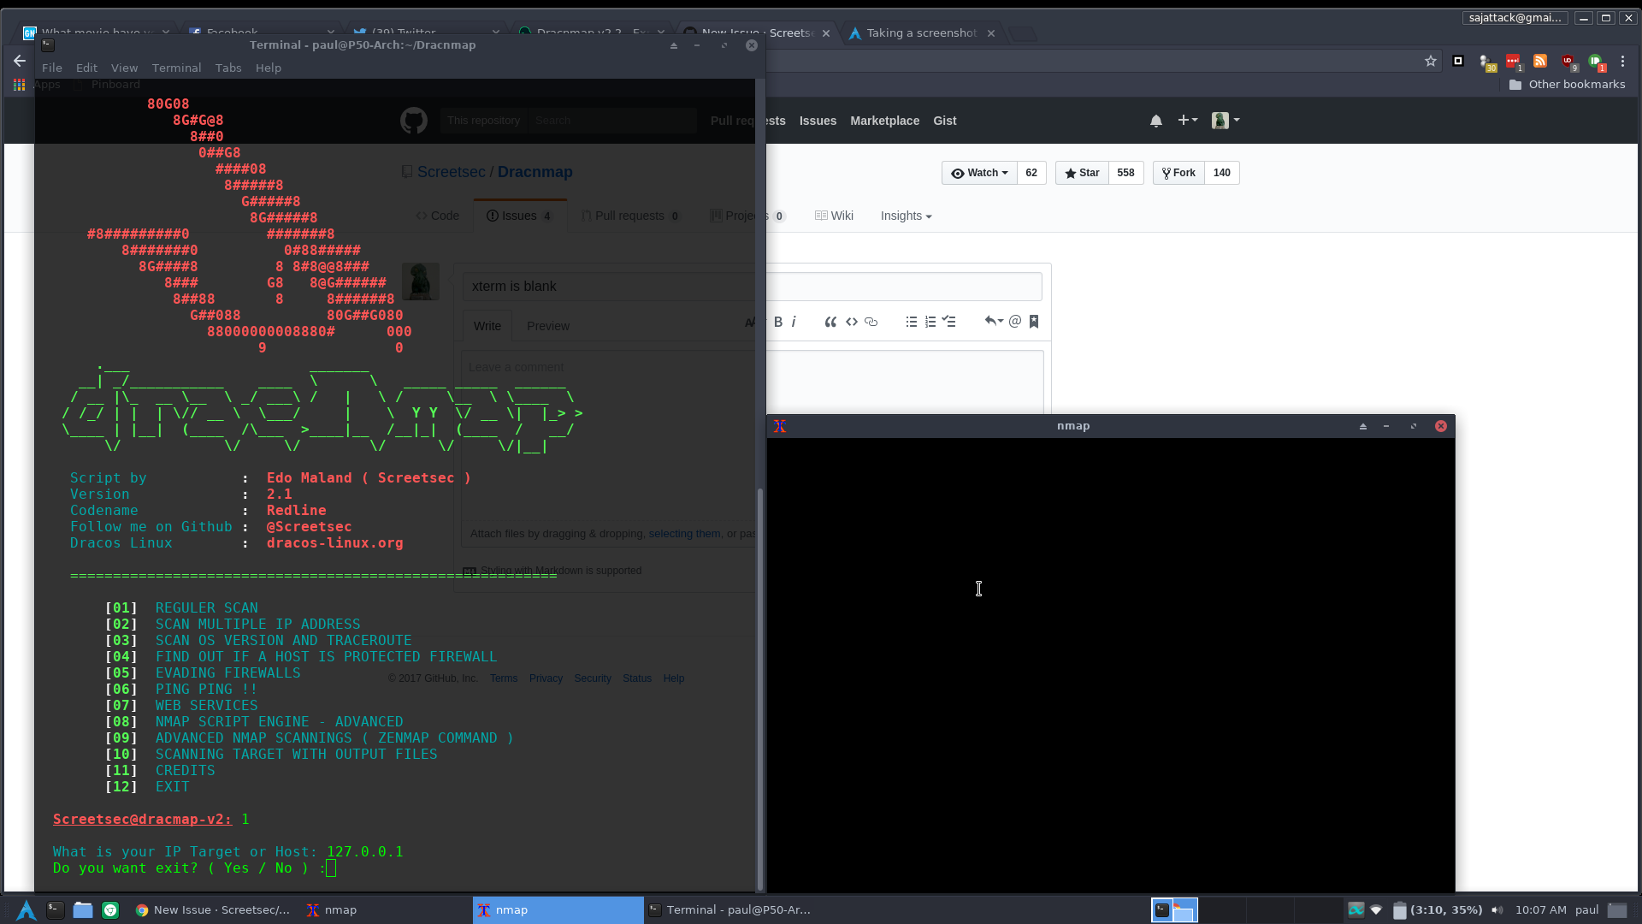
Task: Open the Watch dropdown
Action: [x=979, y=173]
